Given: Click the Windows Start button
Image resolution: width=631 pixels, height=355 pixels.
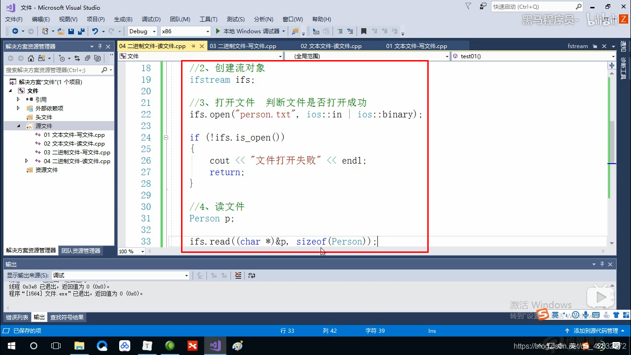Looking at the screenshot, I should (x=11, y=346).
